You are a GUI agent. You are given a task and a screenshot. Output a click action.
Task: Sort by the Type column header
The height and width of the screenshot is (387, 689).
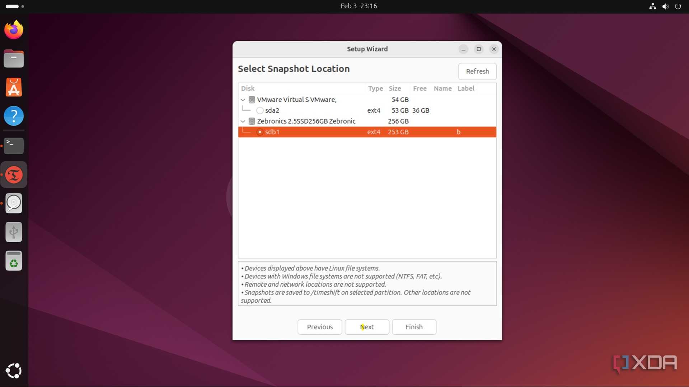[x=375, y=89]
